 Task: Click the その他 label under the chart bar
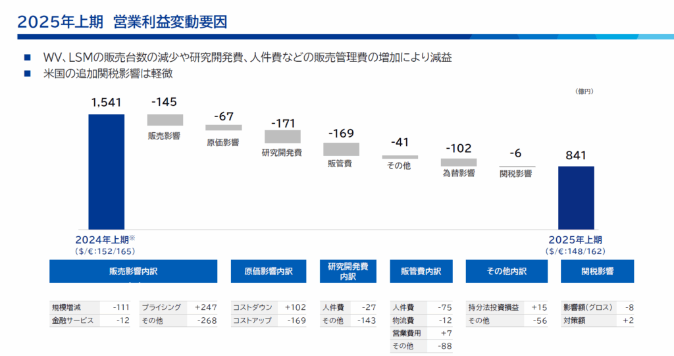click(x=399, y=166)
